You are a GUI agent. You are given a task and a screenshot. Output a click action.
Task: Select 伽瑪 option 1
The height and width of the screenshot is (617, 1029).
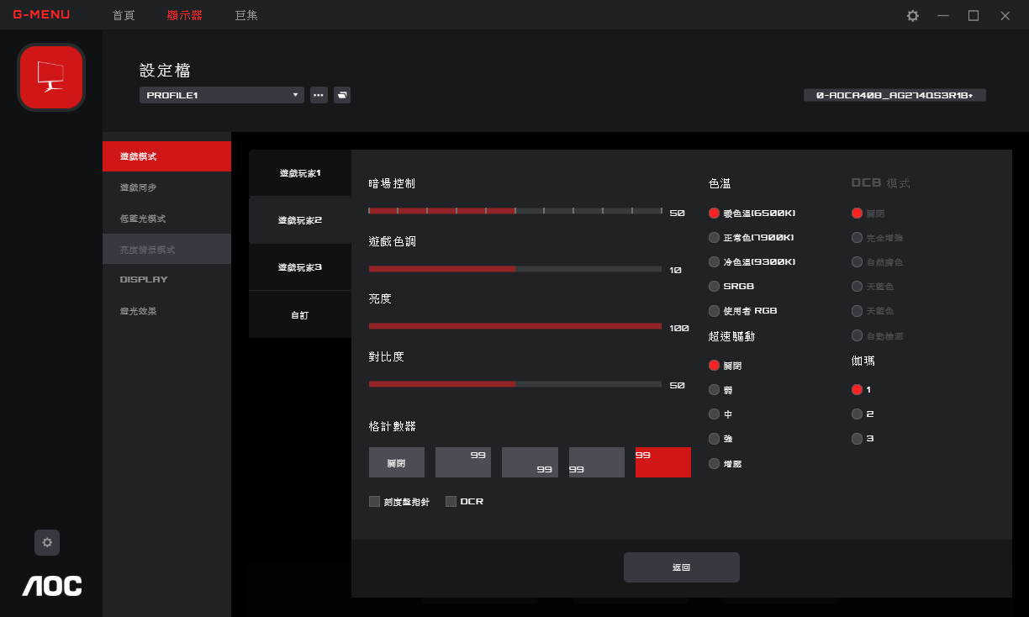pyautogui.click(x=857, y=390)
